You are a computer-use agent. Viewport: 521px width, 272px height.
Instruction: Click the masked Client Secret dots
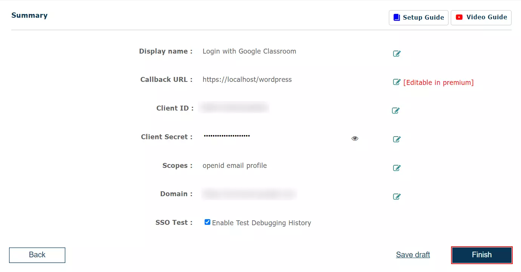click(227, 137)
